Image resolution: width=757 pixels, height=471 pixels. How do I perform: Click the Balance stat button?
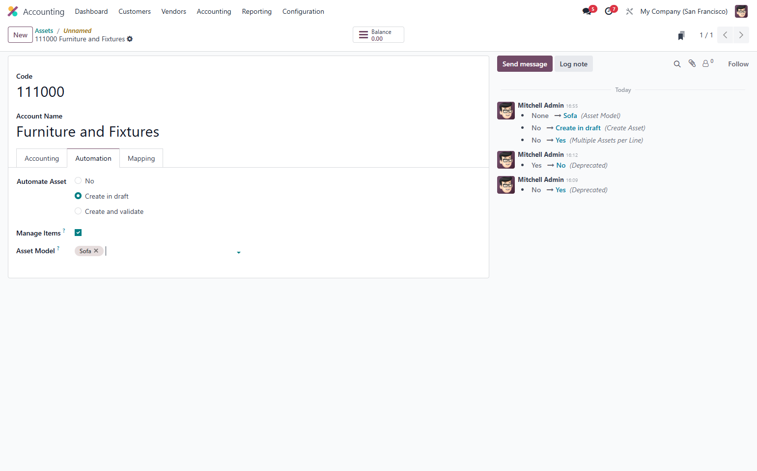[378, 35]
